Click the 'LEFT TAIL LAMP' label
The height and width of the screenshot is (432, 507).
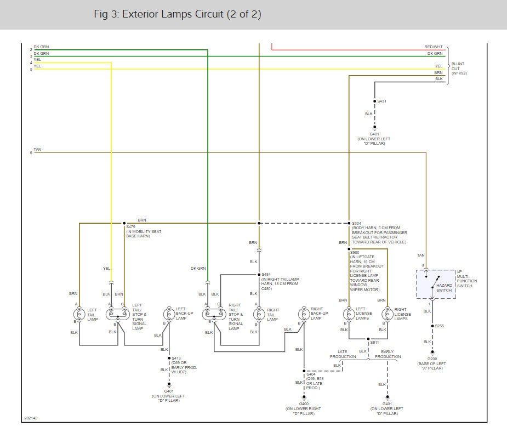coord(93,315)
